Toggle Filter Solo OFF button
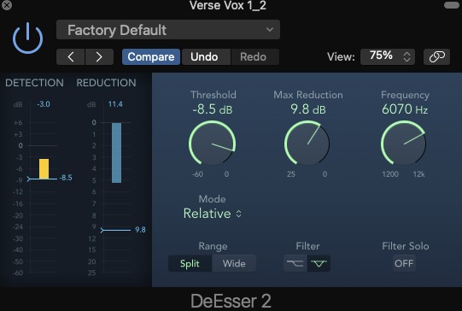This screenshot has width=462, height=311. click(x=404, y=263)
